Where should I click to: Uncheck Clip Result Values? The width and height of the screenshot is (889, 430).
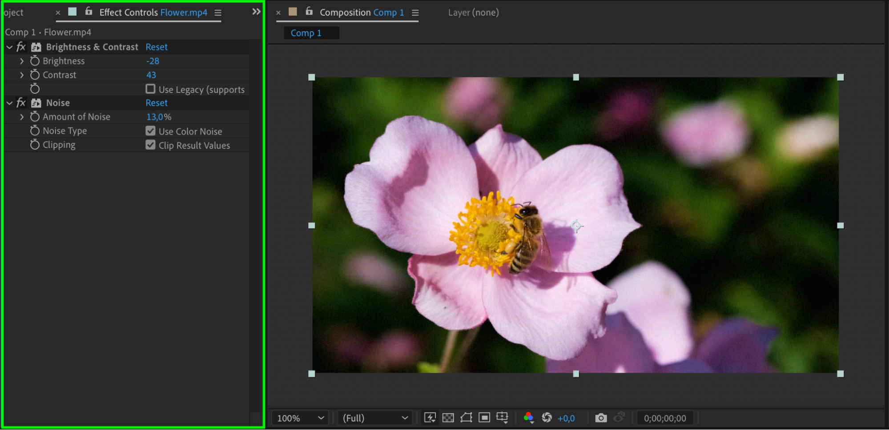pos(150,145)
